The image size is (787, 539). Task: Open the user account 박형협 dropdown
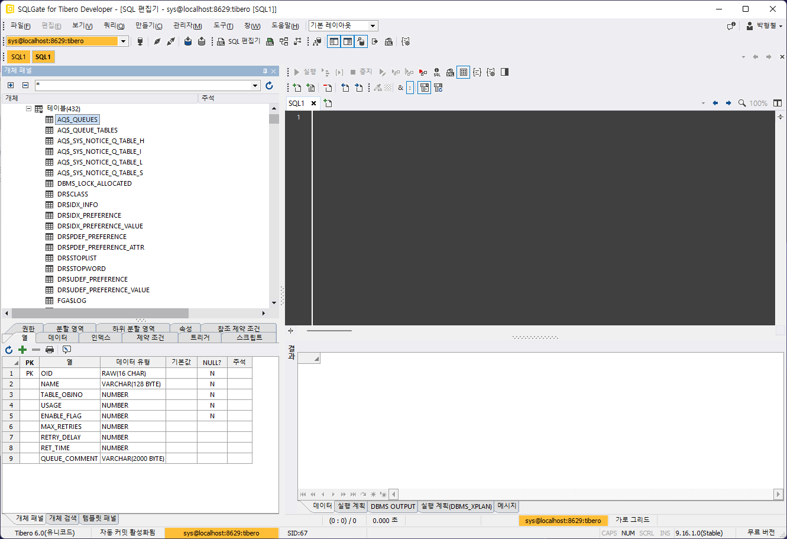764,26
